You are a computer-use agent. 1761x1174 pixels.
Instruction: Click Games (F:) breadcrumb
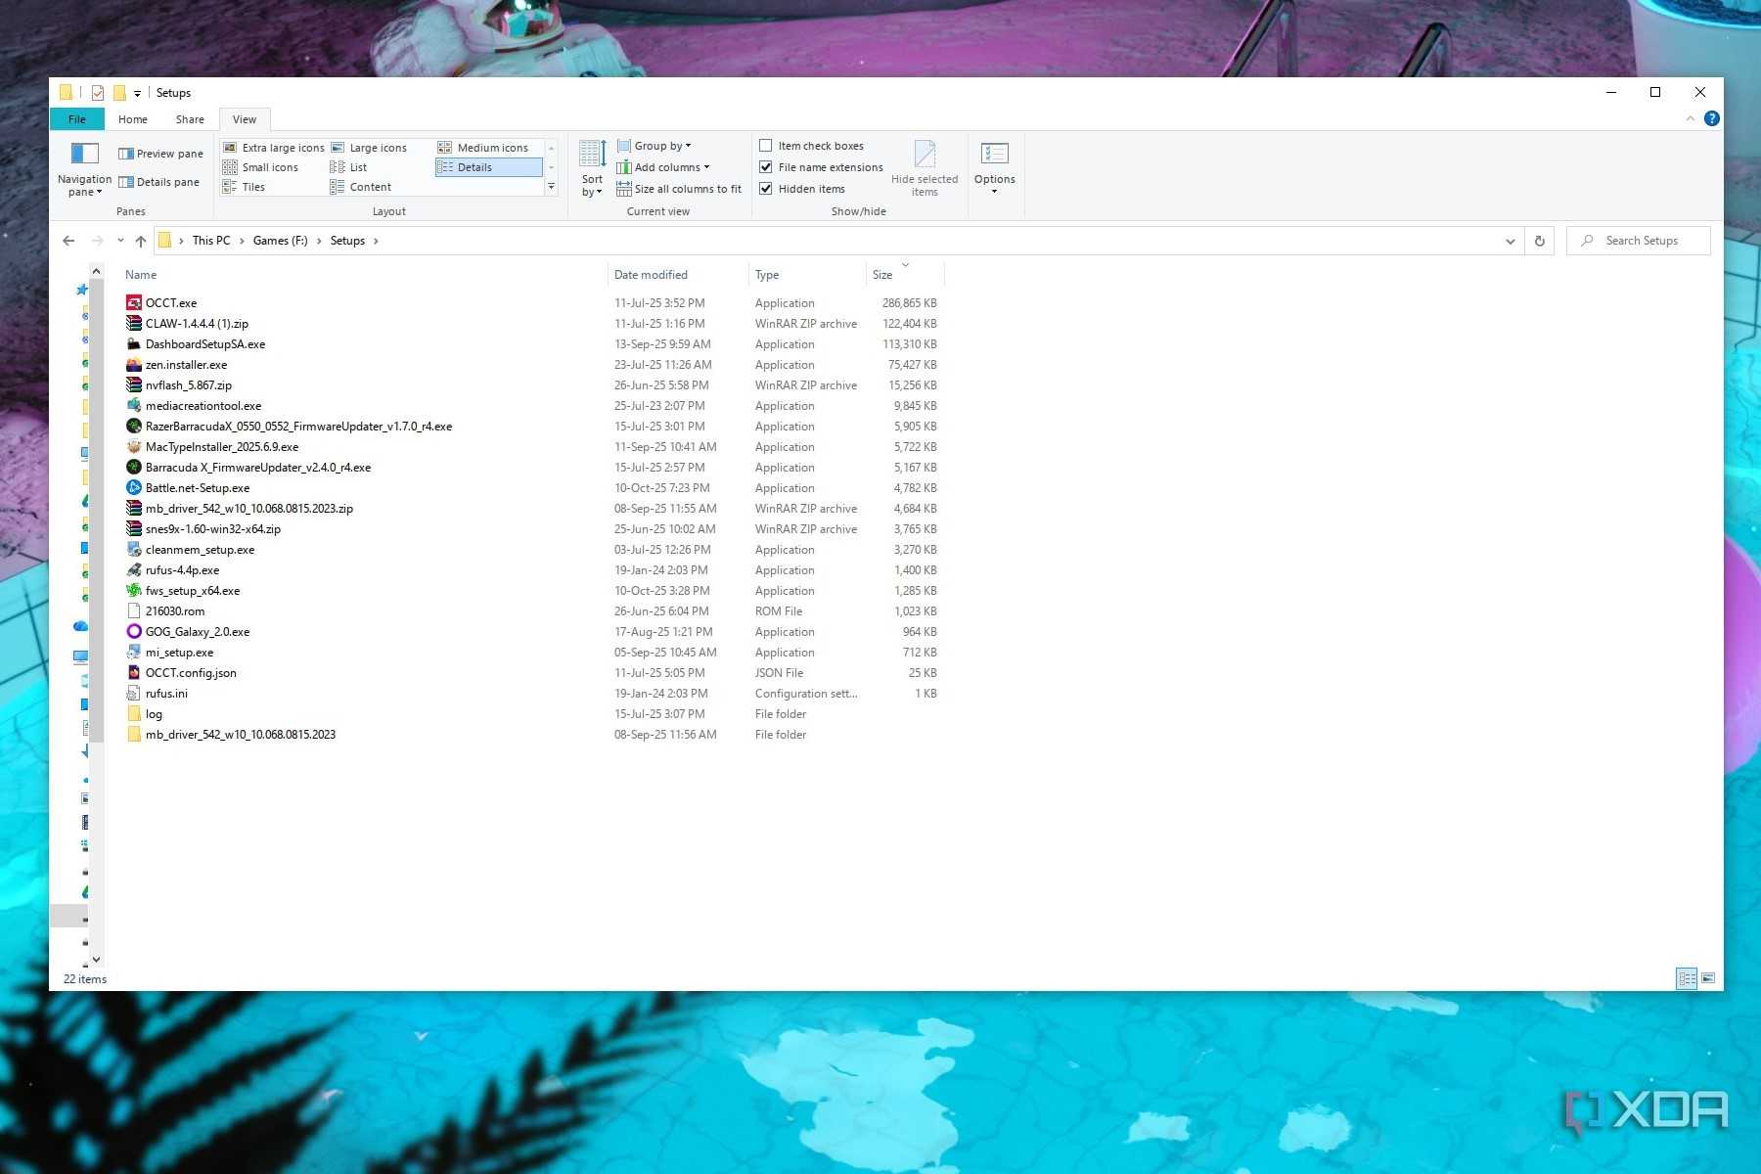(280, 241)
